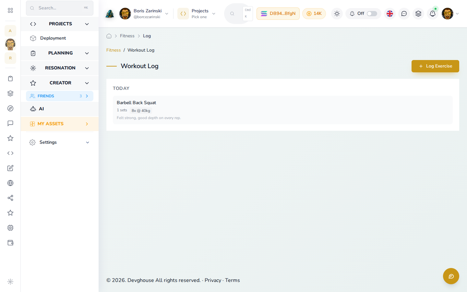The width and height of the screenshot is (467, 292).
Task: Open the chat bubble icon in left rail
Action: point(10,123)
